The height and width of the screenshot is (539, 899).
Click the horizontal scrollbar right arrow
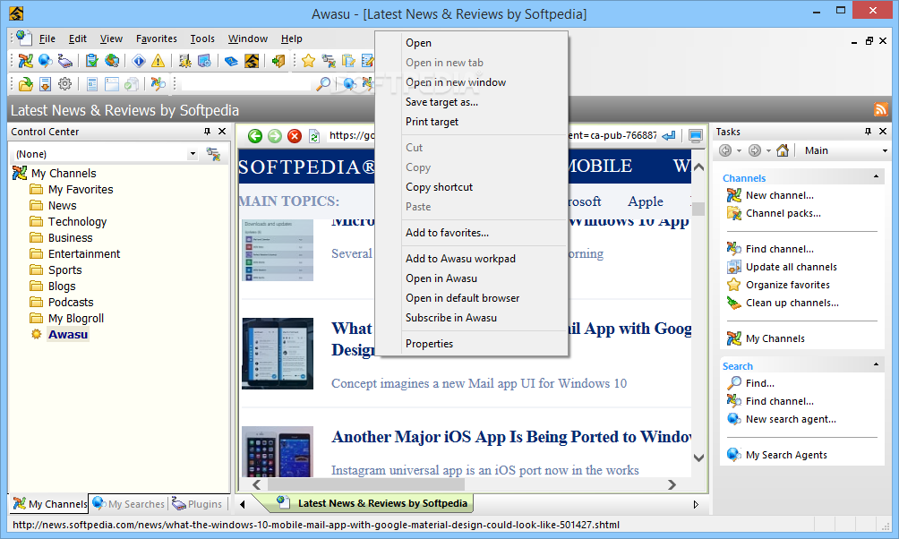point(672,485)
